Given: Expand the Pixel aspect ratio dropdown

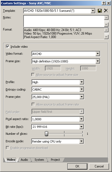Looking at the screenshot, I should 82,119.
